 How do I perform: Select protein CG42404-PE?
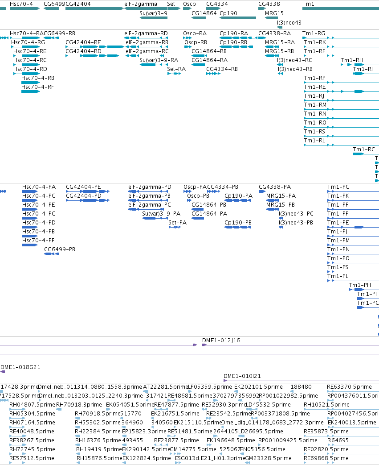pos(83,187)
